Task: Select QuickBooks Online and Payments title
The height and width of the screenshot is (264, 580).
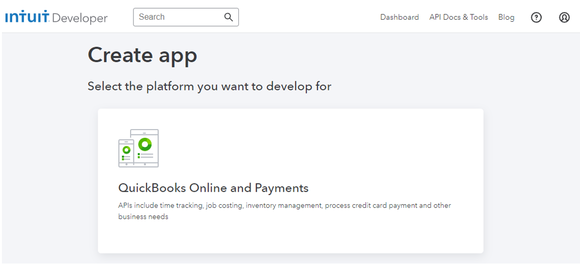Action: point(213,187)
